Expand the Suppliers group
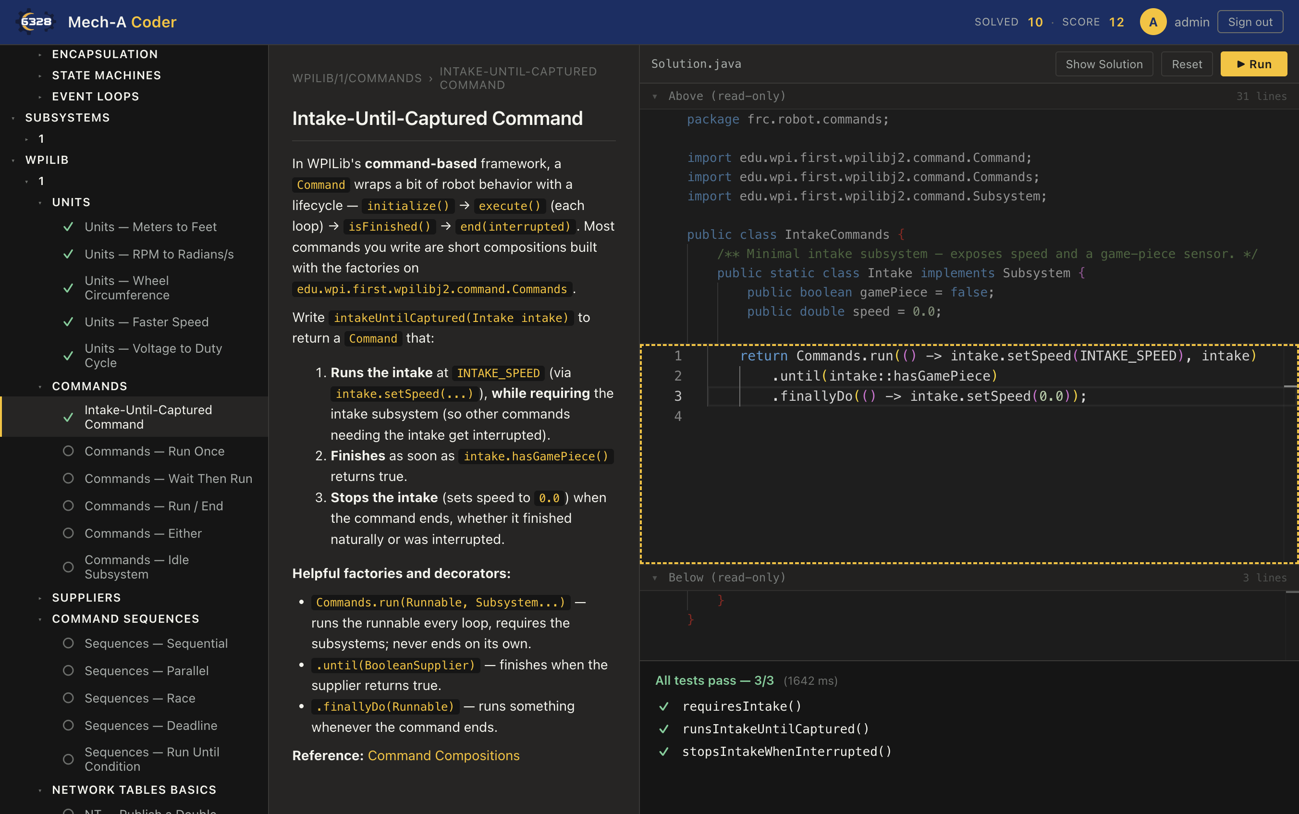The image size is (1299, 814). (40, 598)
